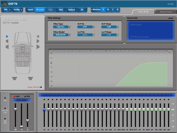Open the Filter Type dropdown arrow

tap(70, 27)
